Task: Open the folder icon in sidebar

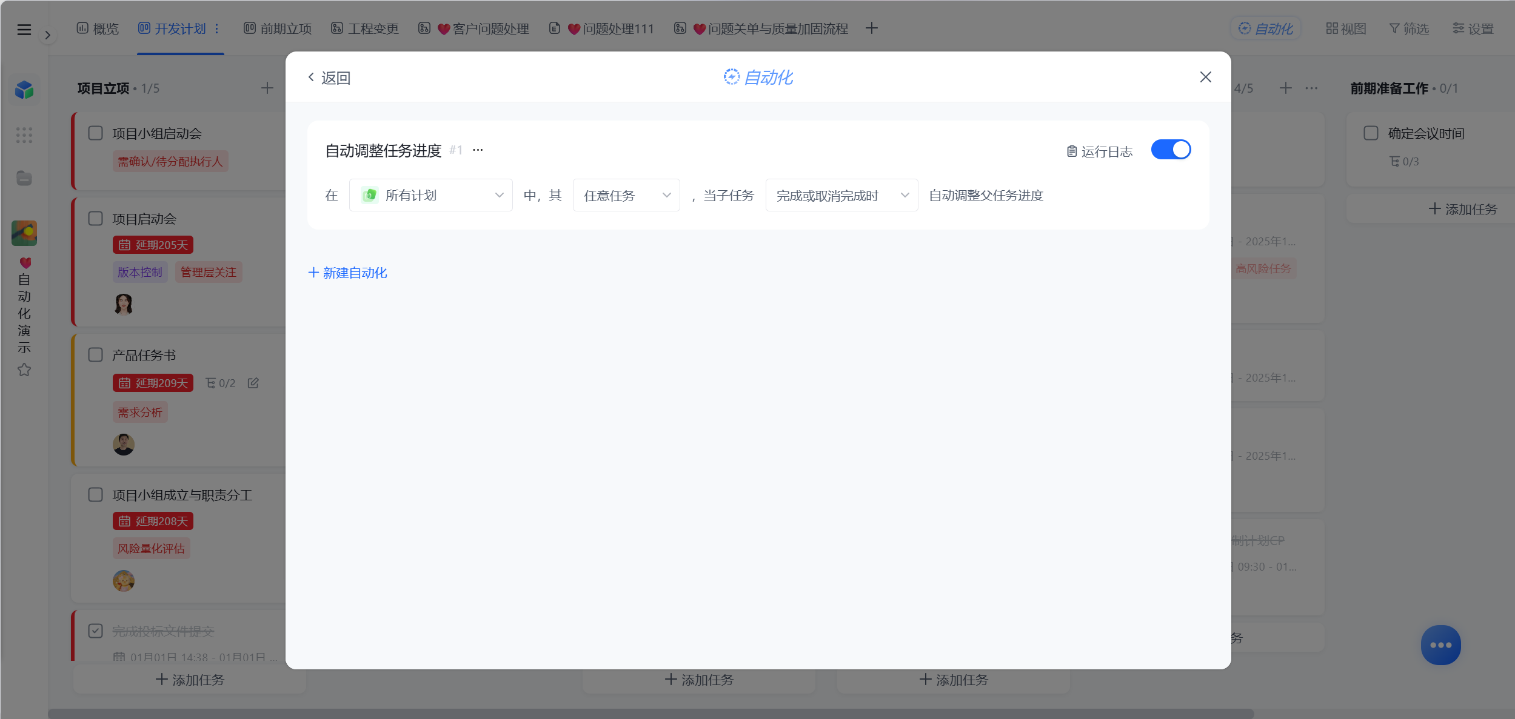Action: point(24,178)
